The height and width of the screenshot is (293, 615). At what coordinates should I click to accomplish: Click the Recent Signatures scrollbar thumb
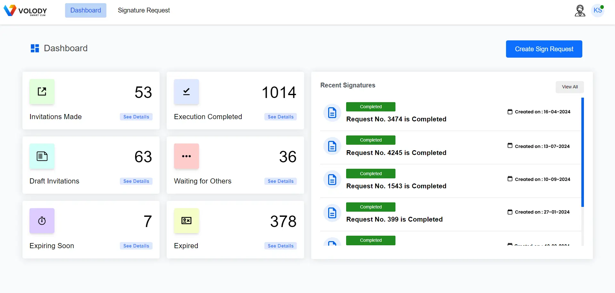583,152
